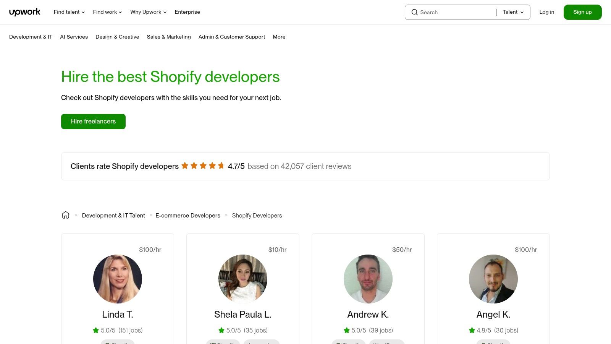Click the Log in link
The height and width of the screenshot is (344, 611).
point(547,12)
